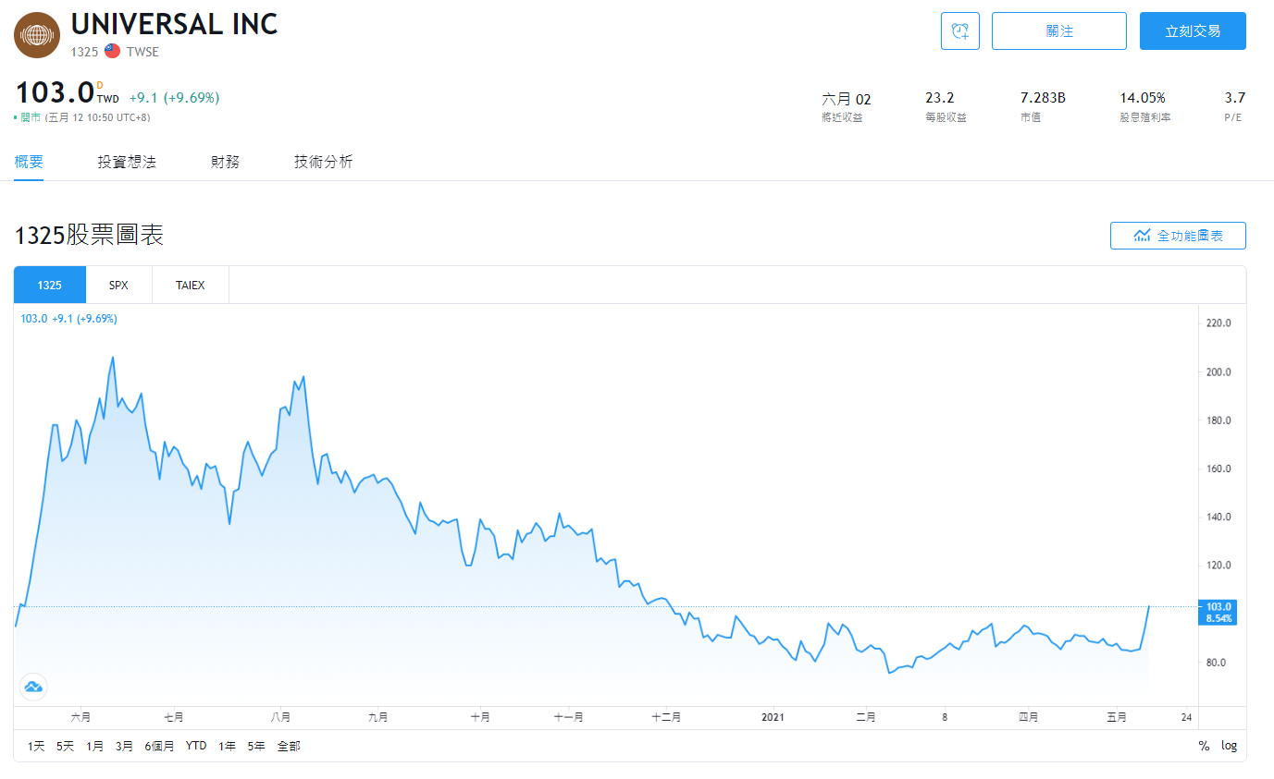Set chart range to 1天
Viewport: 1274px width, 779px height.
36,746
